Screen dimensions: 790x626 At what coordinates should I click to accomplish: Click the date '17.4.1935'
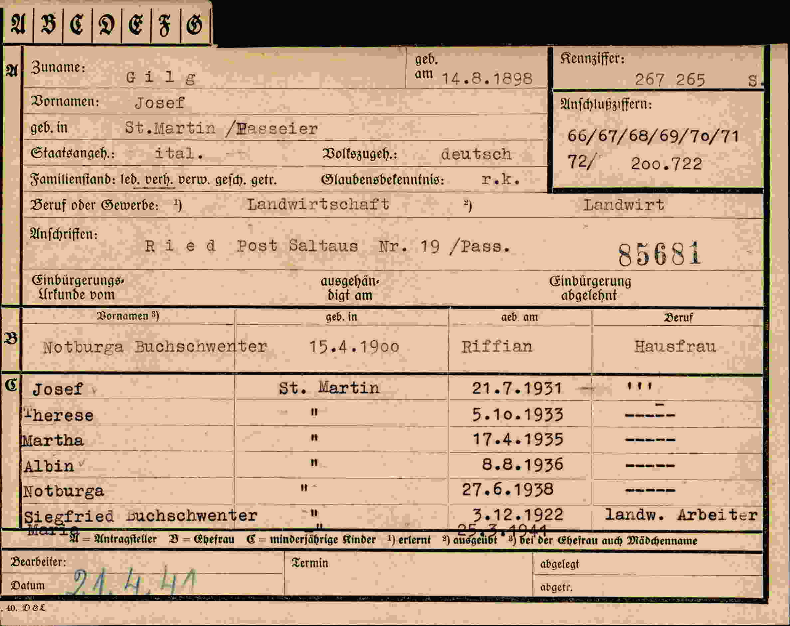coord(517,439)
